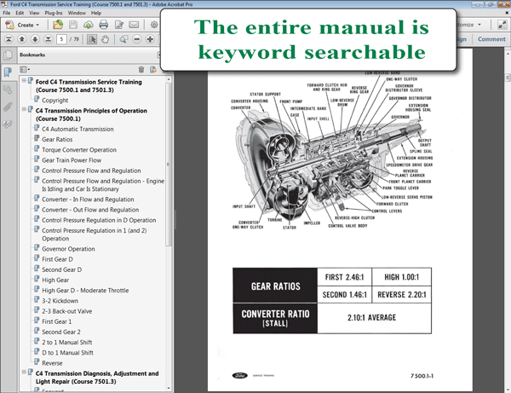Image resolution: width=511 pixels, height=393 pixels.
Task: Open the Reverse bookmark
Action: 52,363
